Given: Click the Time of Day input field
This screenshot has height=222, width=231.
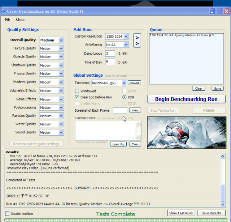Looking at the screenshot, I should pos(110,62).
